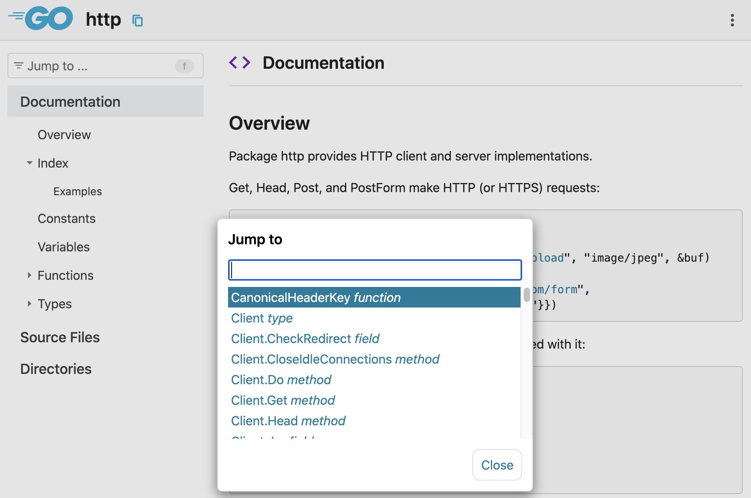Viewport: 751px width, 498px height.
Task: Open the Documentation sidebar entry
Action: pyautogui.click(x=70, y=102)
